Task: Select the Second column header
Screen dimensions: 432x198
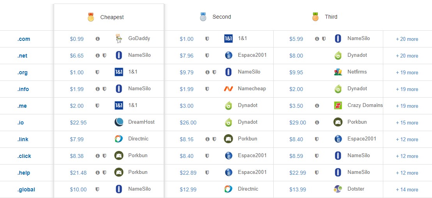Action: pos(221,17)
